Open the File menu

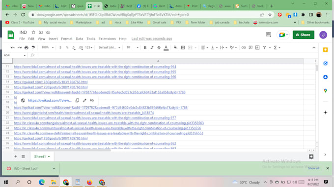point(22,39)
